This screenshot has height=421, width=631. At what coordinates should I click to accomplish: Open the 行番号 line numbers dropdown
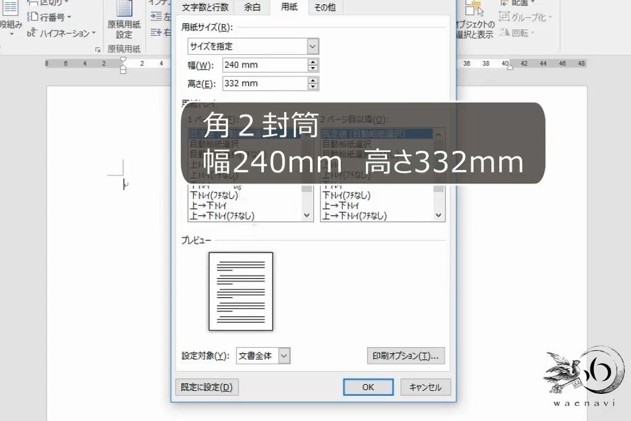(49, 17)
